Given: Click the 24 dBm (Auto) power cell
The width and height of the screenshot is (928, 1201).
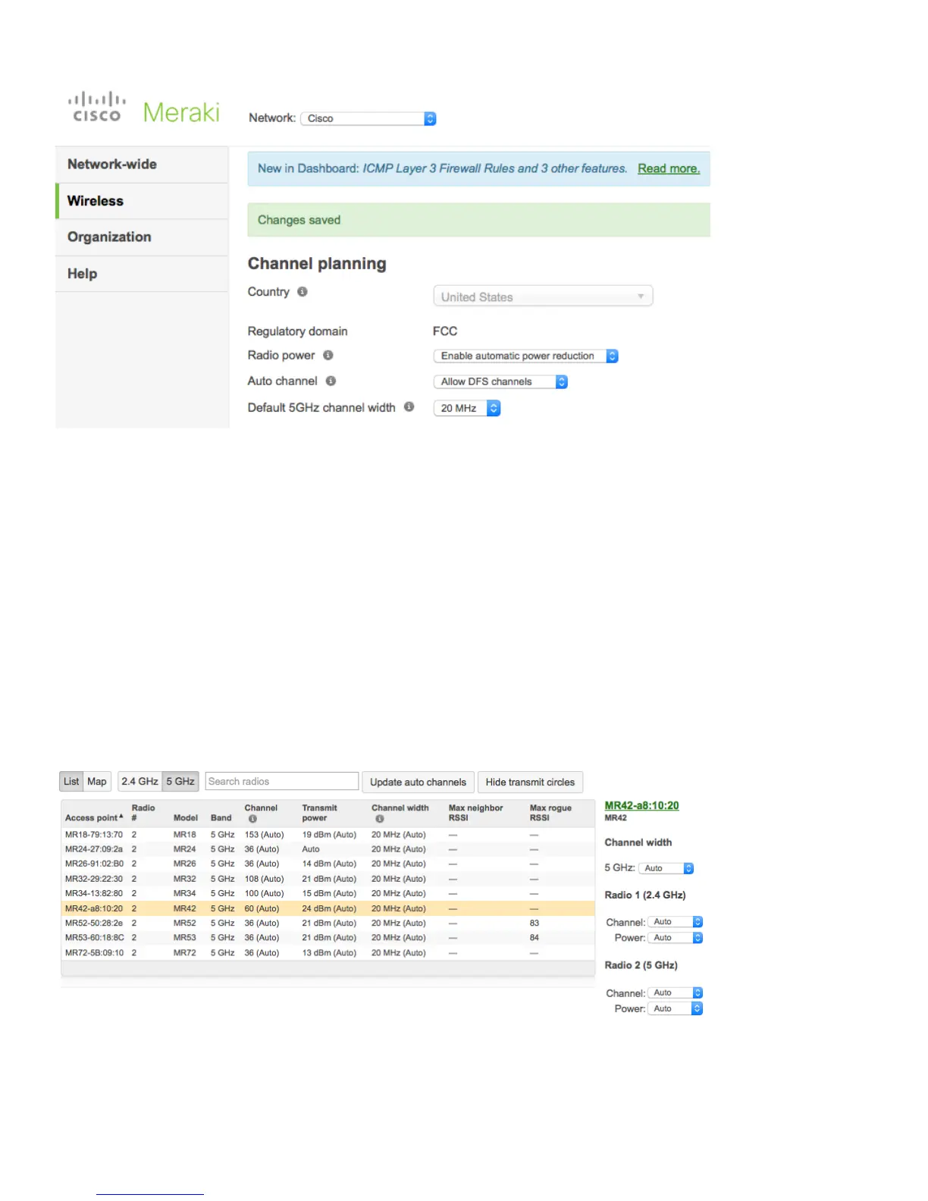Looking at the screenshot, I should click(x=329, y=908).
